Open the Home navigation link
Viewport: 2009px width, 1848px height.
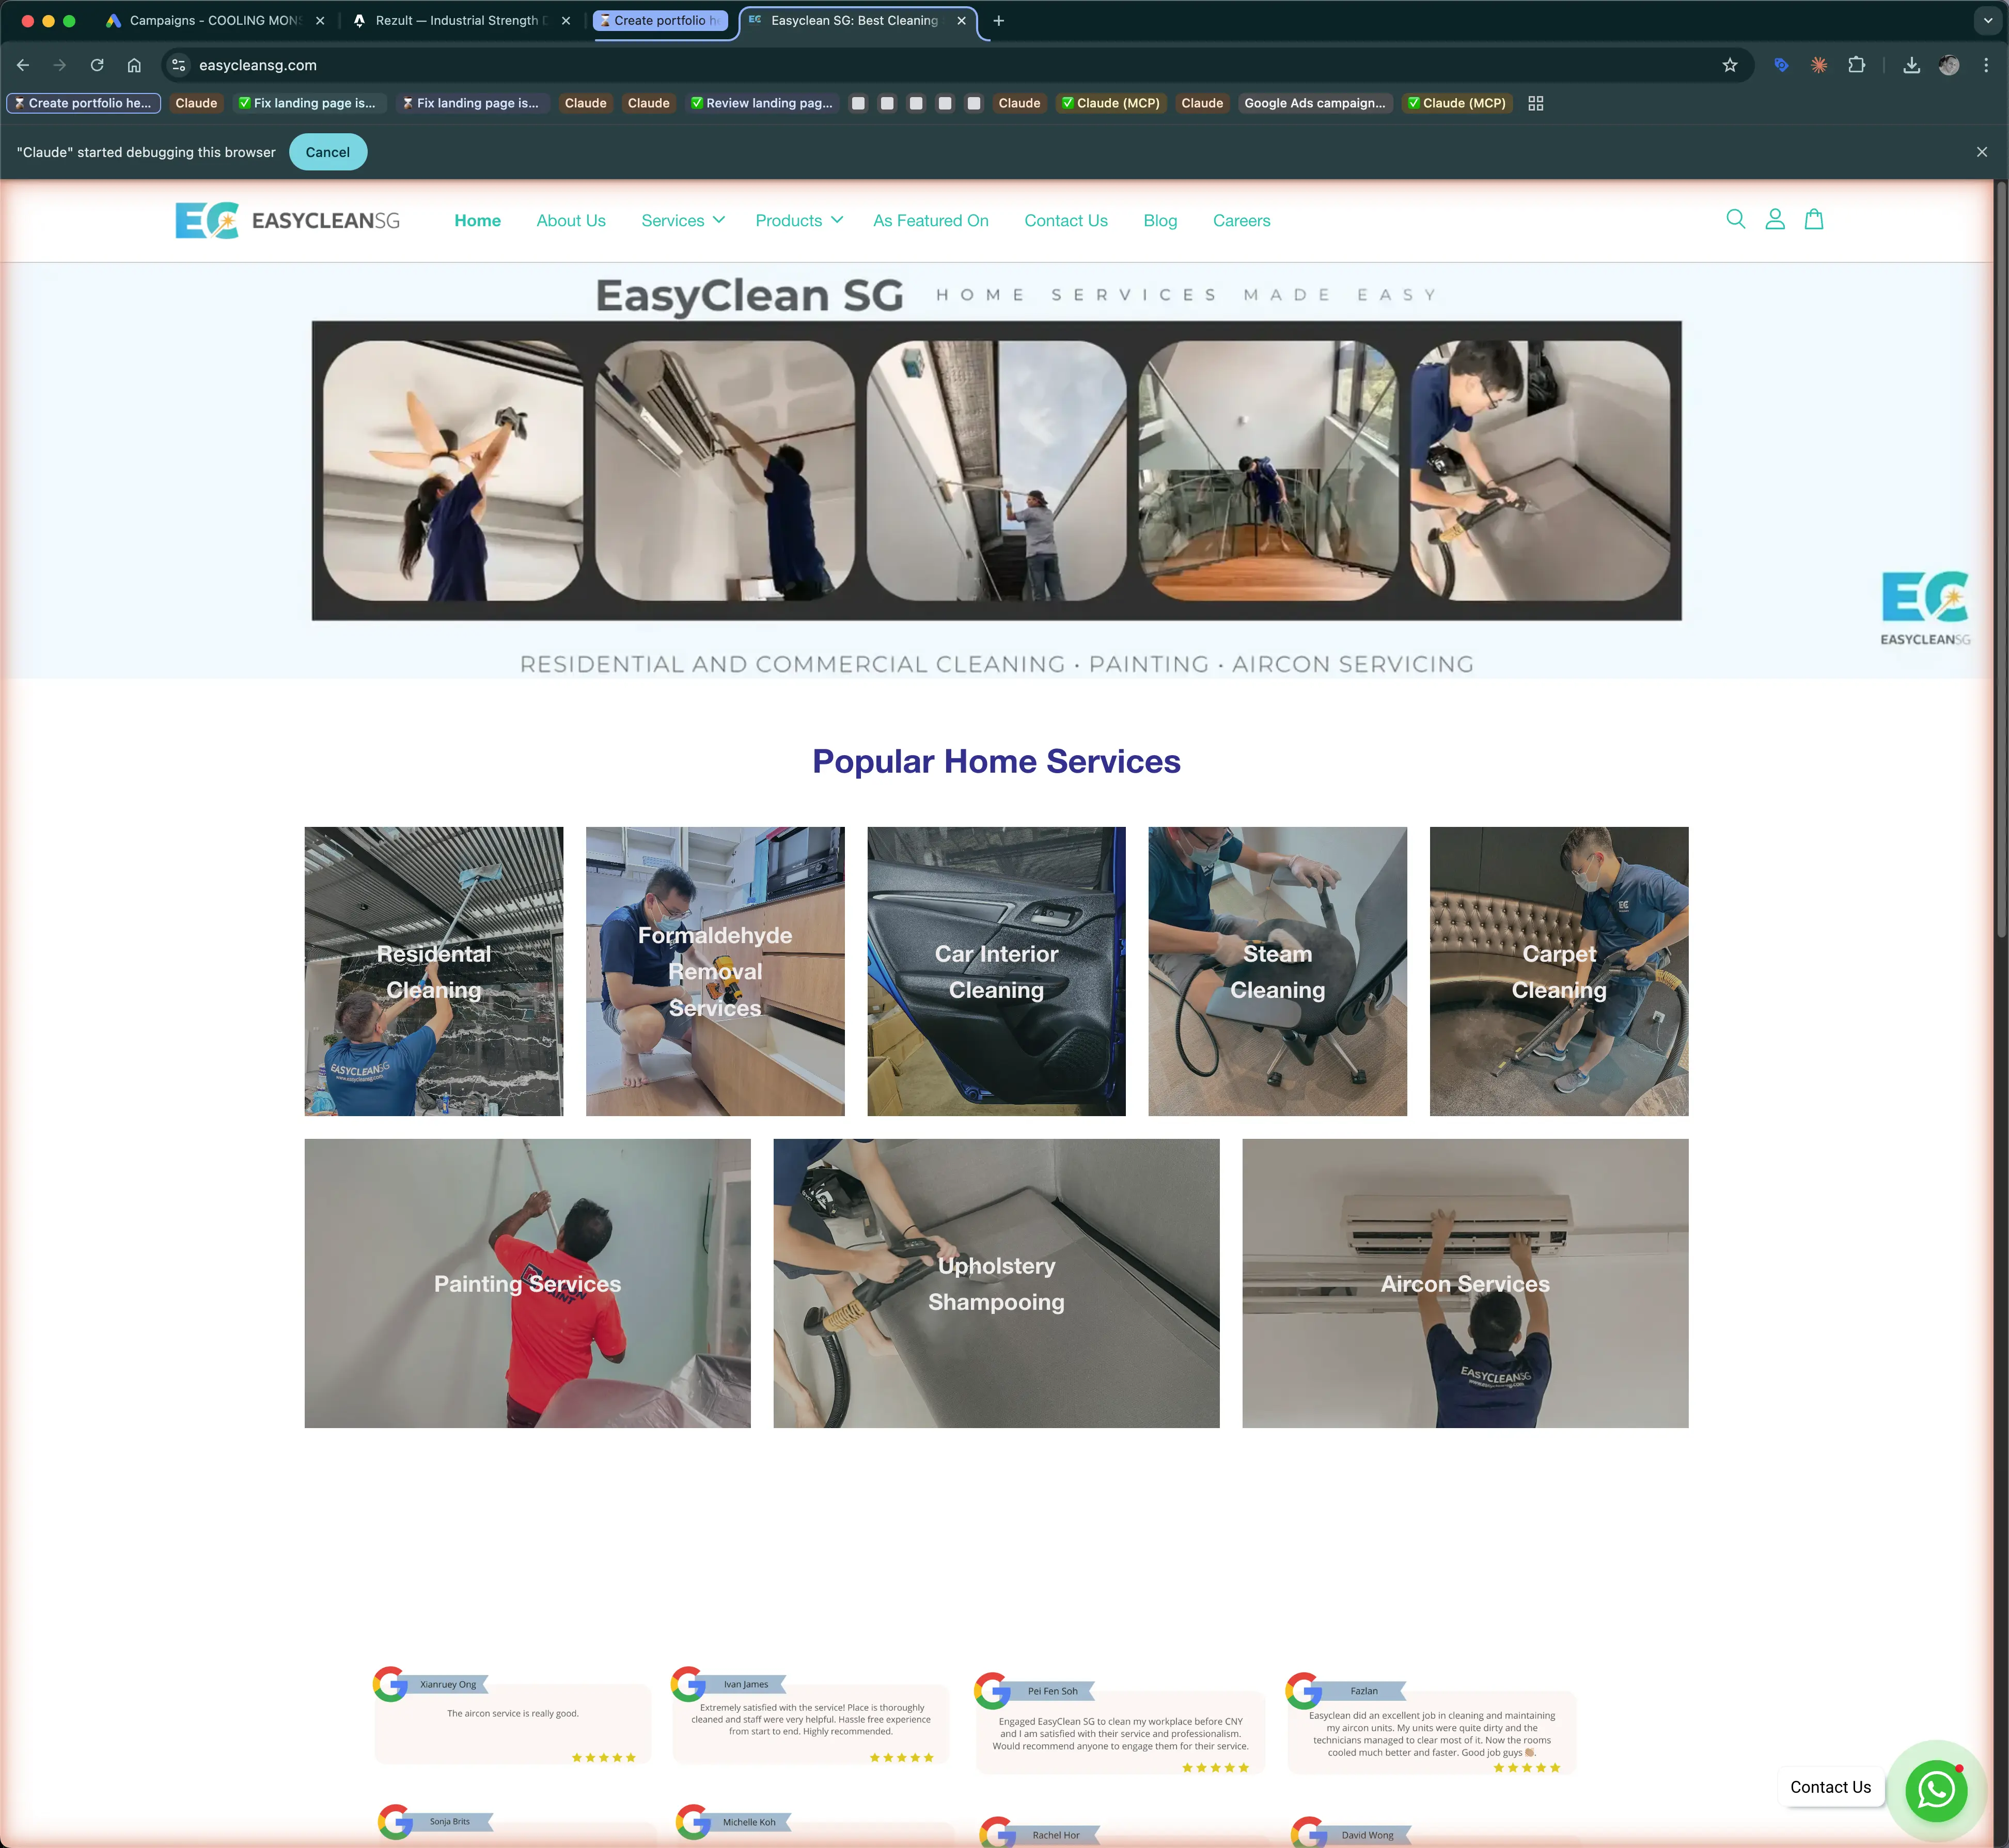(x=477, y=220)
